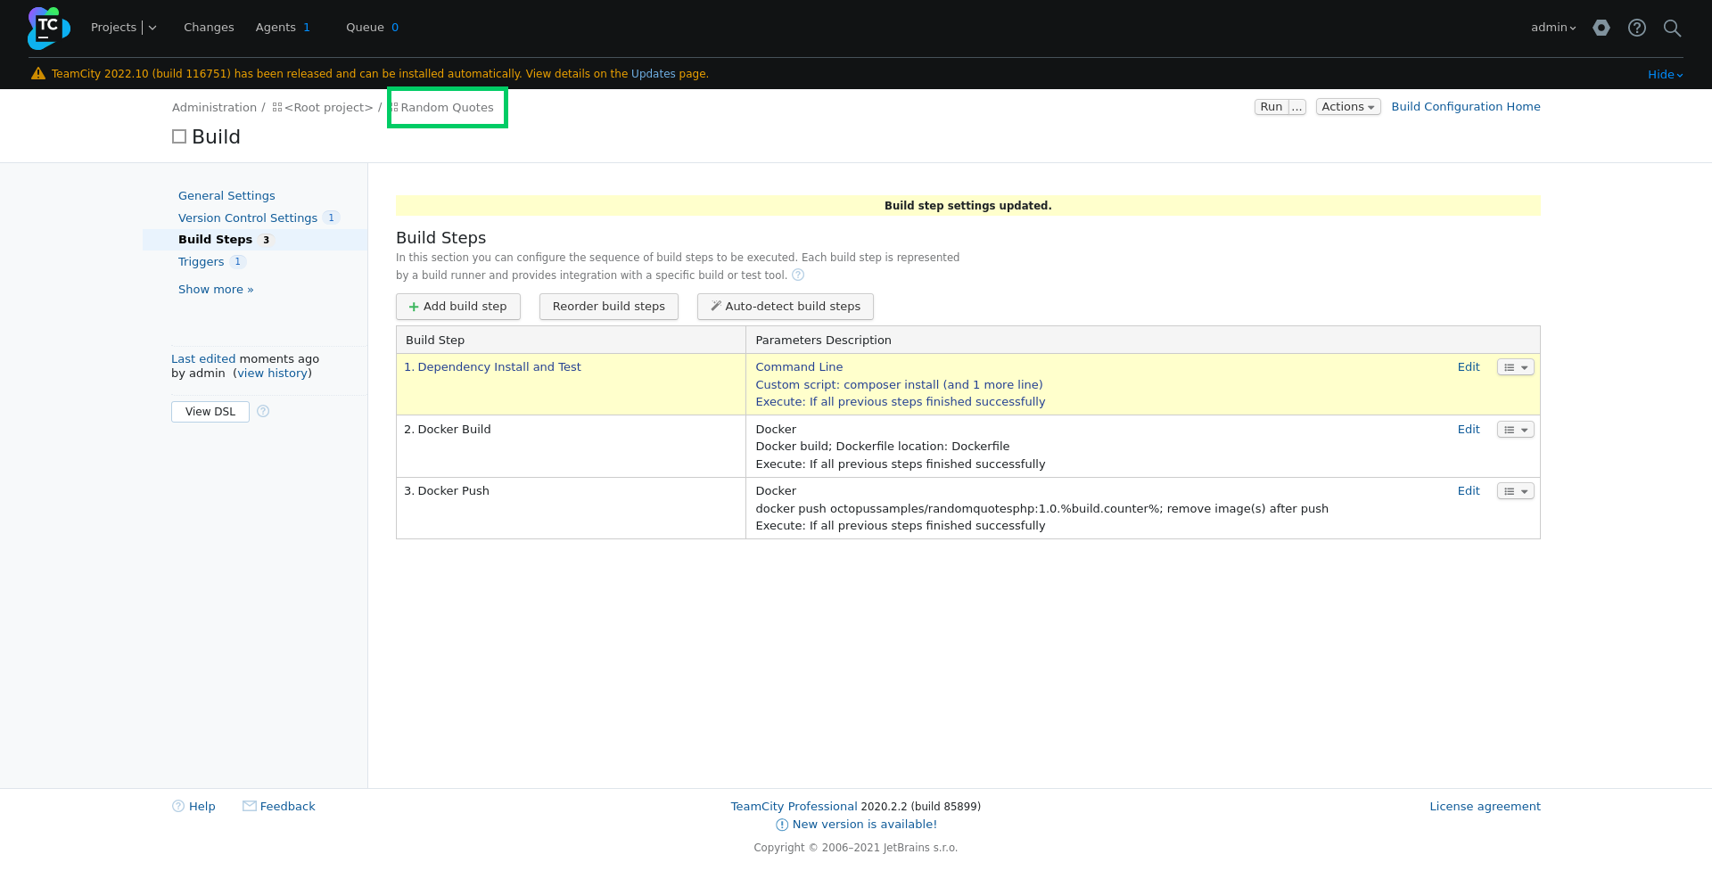
Task: Switch to General Settings section
Action: coord(226,196)
